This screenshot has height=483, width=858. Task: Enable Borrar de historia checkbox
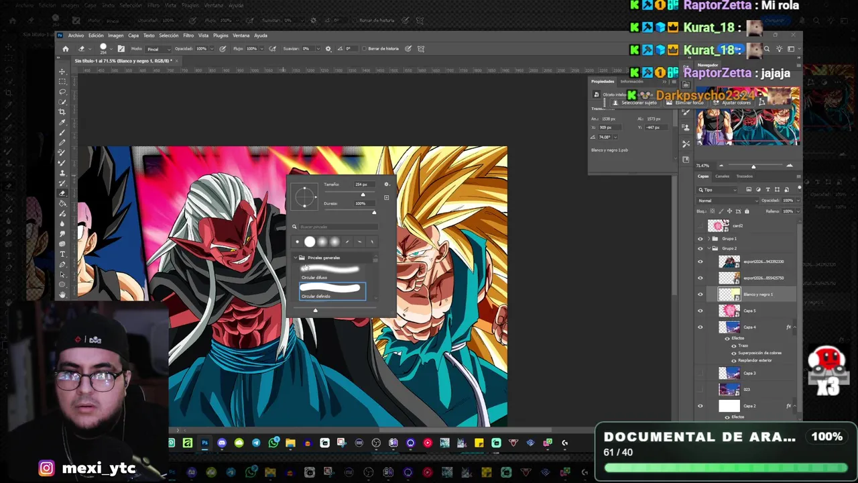click(x=364, y=49)
